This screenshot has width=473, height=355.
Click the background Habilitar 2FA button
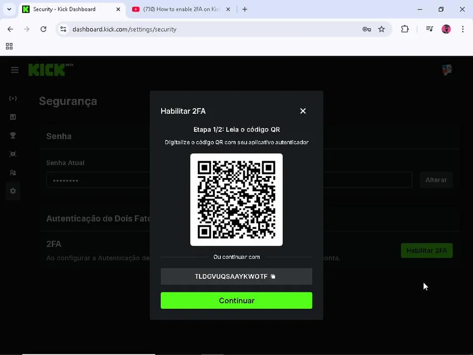pyautogui.click(x=427, y=250)
